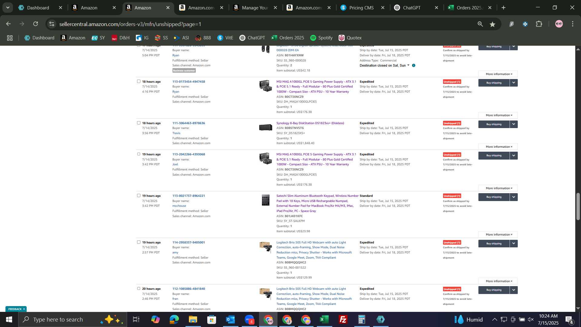
Task: Open the browser extensions puzzle icon
Action: pos(539,24)
